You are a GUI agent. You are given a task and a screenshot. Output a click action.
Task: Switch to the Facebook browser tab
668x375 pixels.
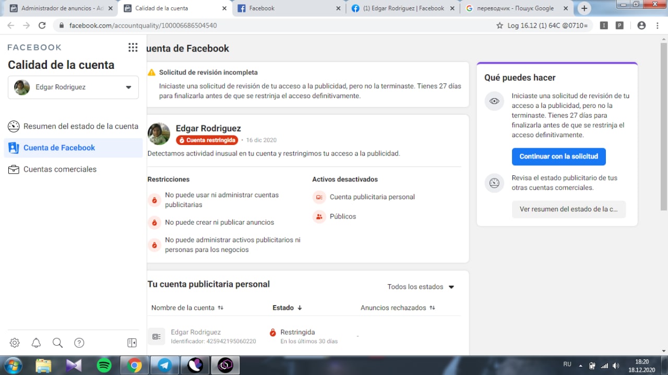[x=288, y=8]
